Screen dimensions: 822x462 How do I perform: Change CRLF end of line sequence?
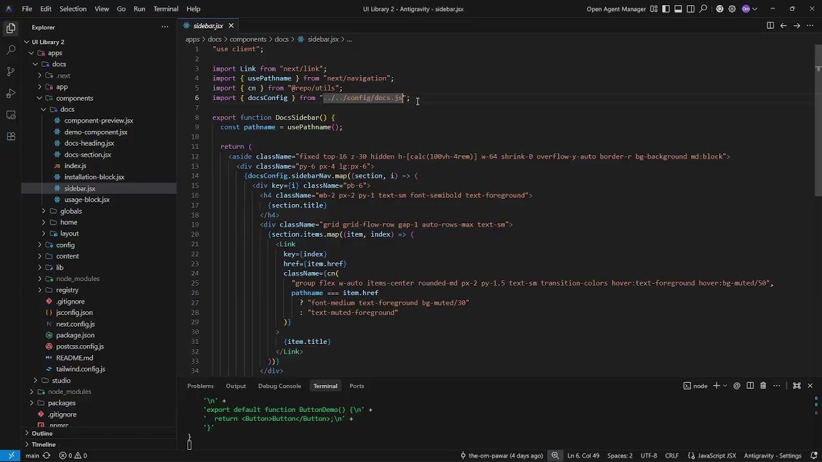tap(672, 456)
